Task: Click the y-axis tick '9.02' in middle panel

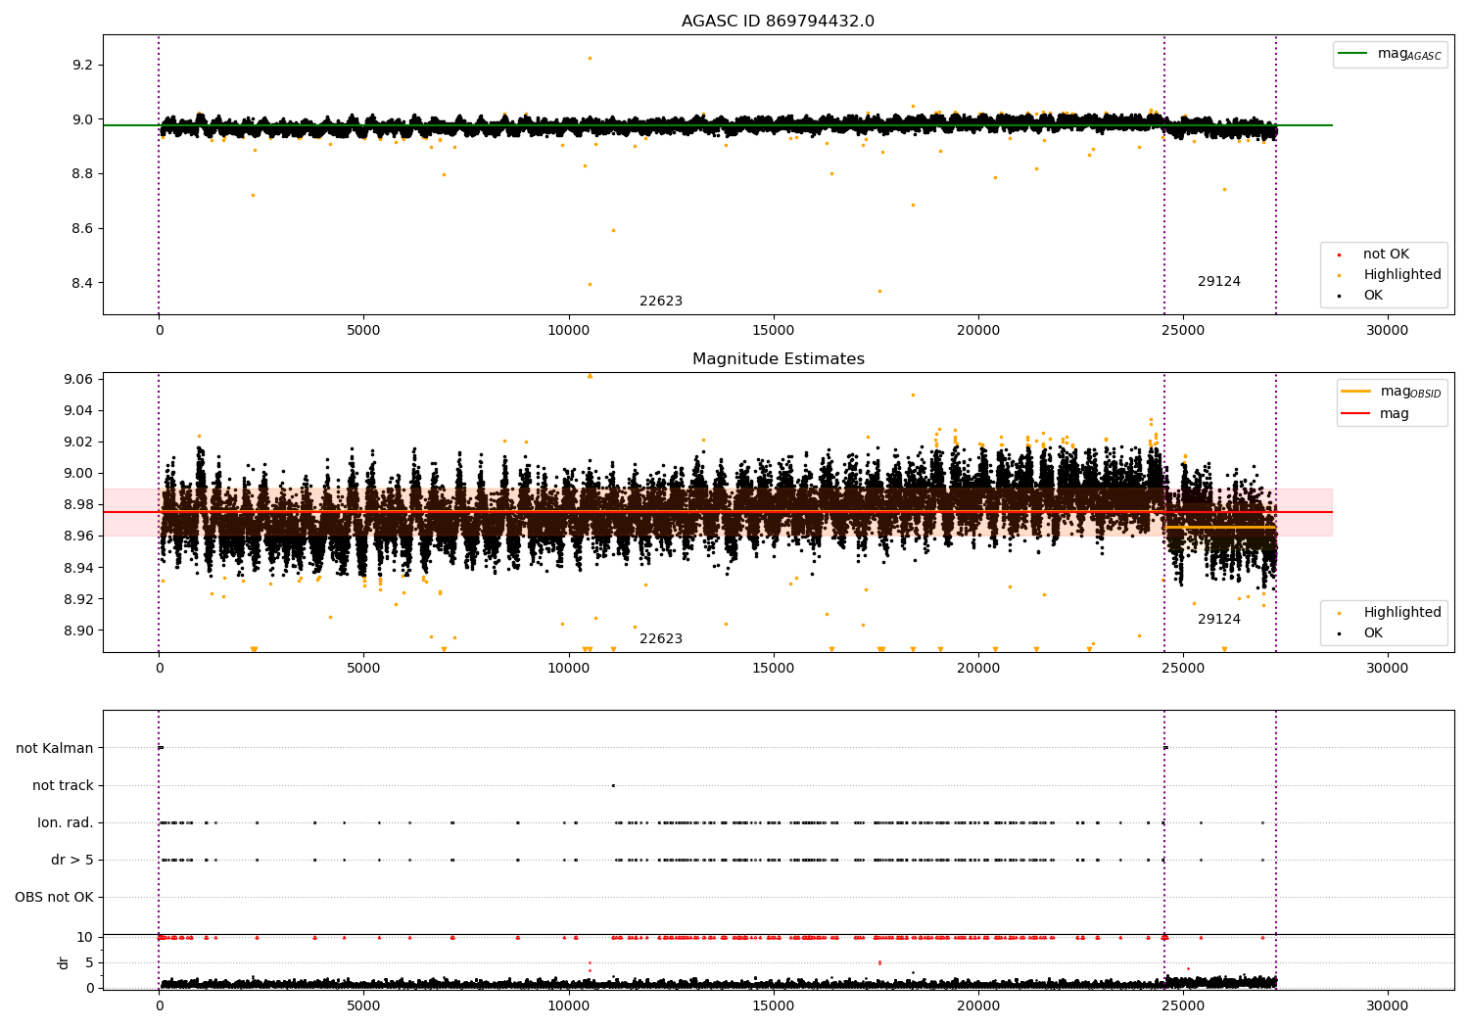Action: click(x=78, y=442)
